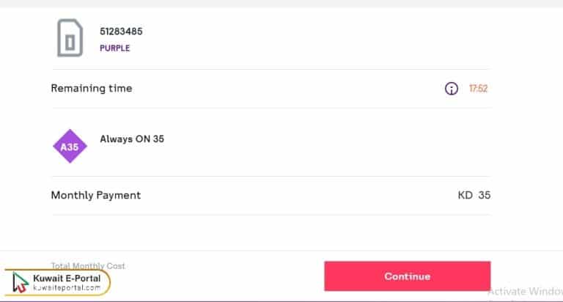Click the Monthly Payment label
Screen dimensions: 563x302
coord(95,196)
